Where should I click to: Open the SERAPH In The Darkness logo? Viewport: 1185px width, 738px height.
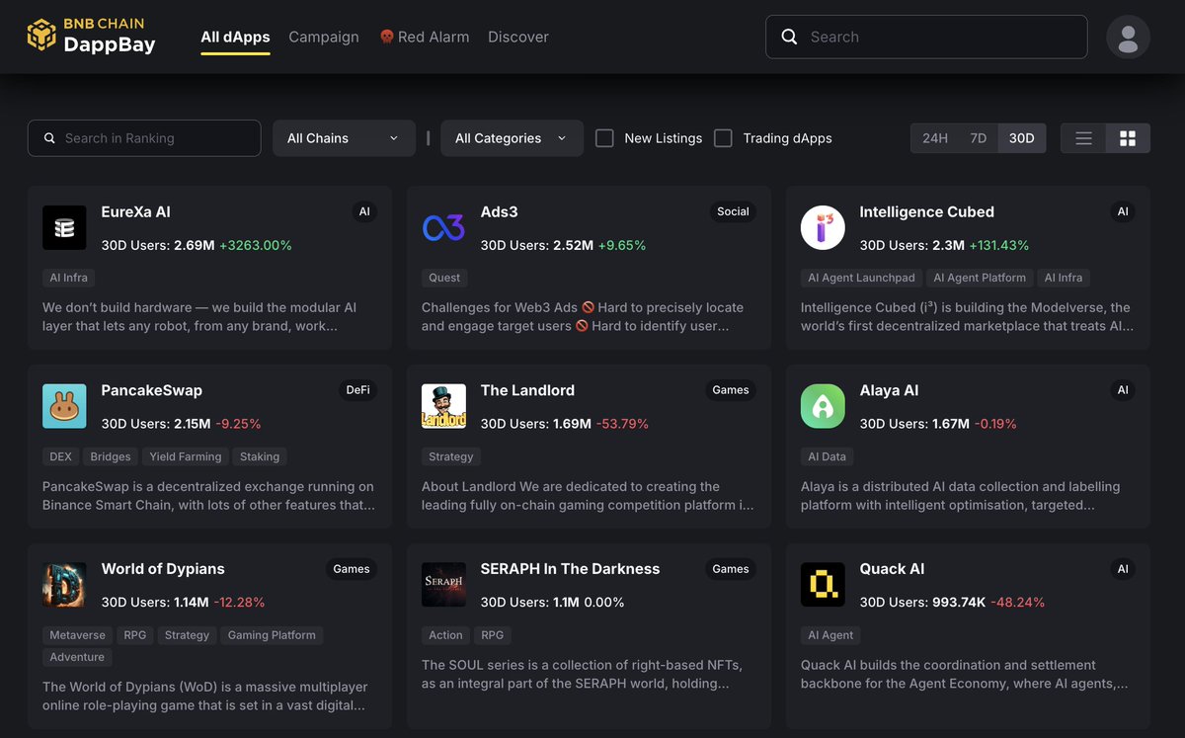point(443,585)
